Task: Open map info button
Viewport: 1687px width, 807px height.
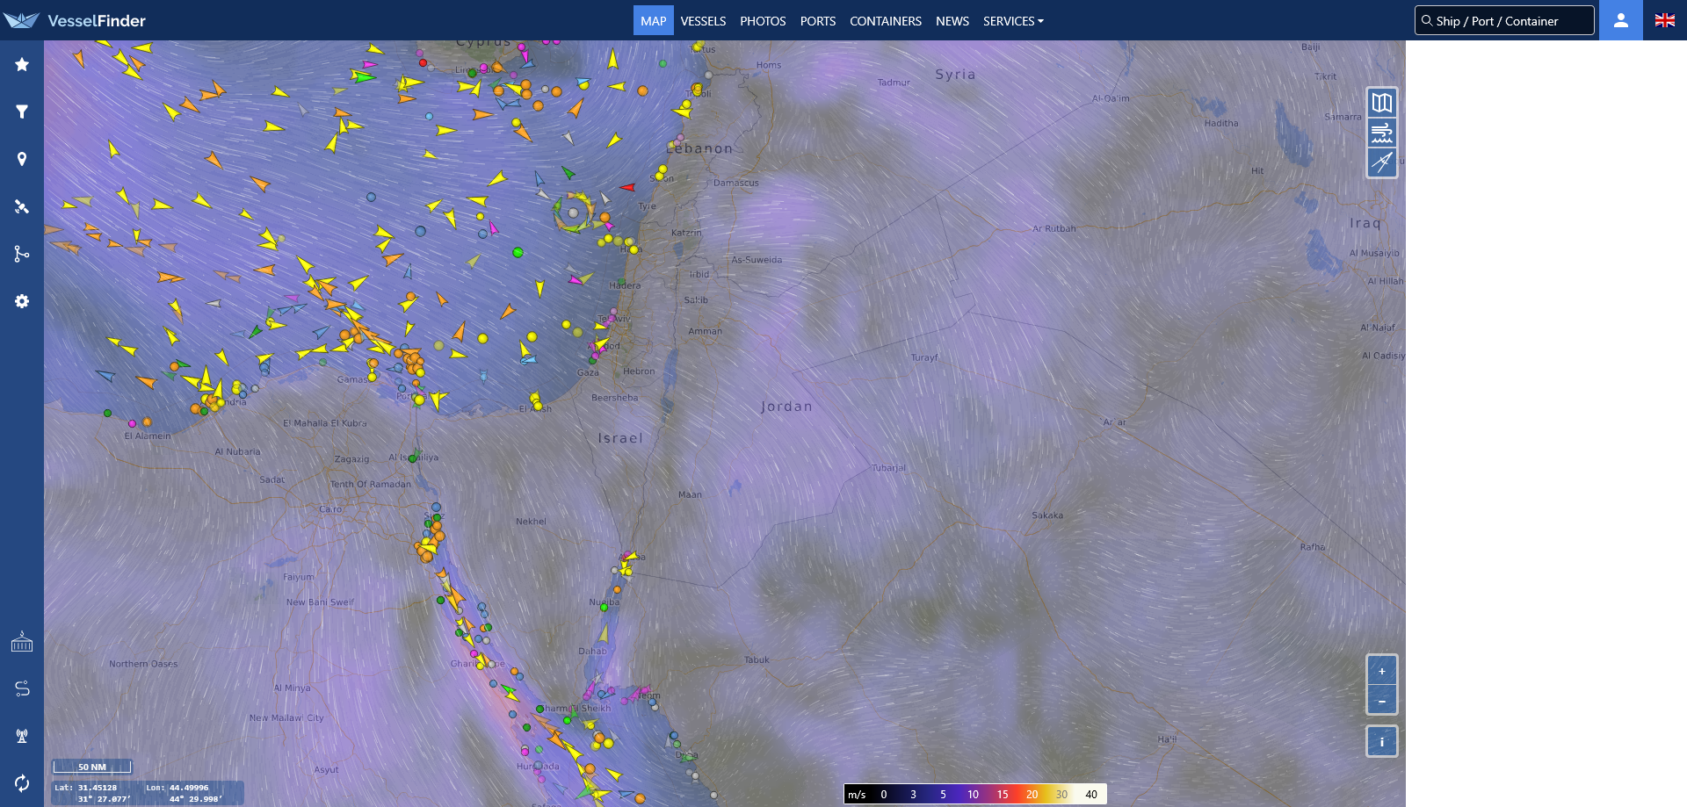Action: (1382, 742)
